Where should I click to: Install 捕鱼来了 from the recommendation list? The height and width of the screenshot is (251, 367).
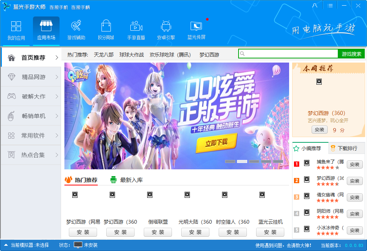[355, 164]
